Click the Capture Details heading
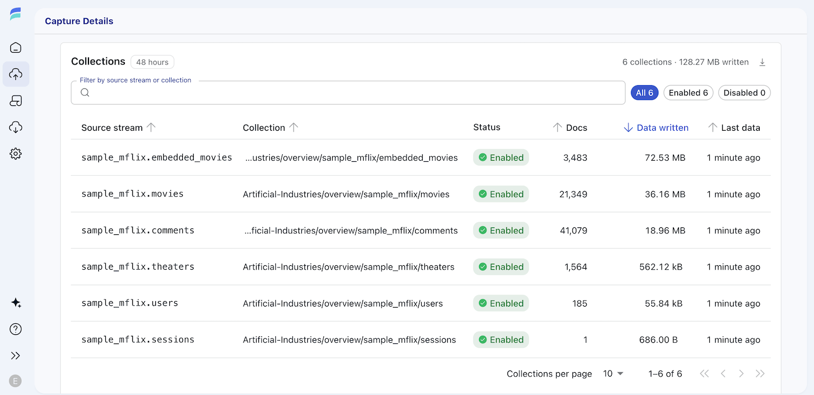The width and height of the screenshot is (814, 395). pos(79,21)
